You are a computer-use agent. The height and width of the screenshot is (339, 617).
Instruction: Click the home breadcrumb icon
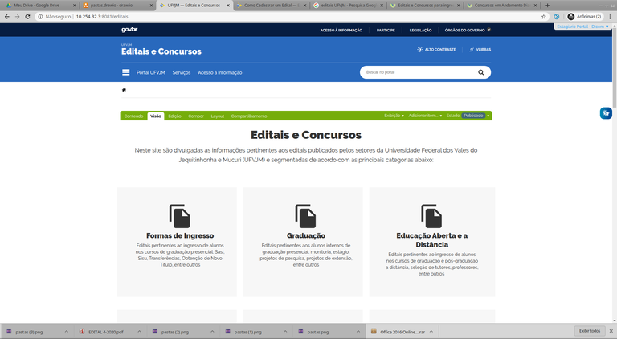point(124,90)
